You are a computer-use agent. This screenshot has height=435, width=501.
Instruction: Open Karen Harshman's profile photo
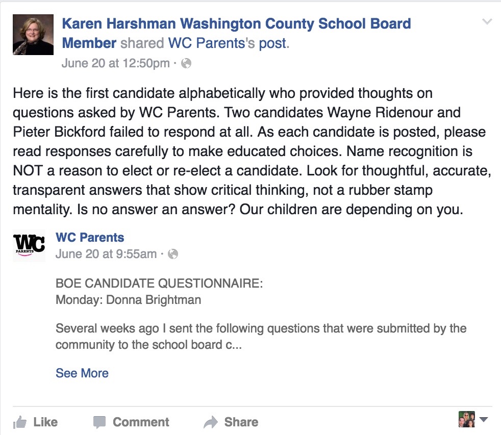click(x=33, y=35)
